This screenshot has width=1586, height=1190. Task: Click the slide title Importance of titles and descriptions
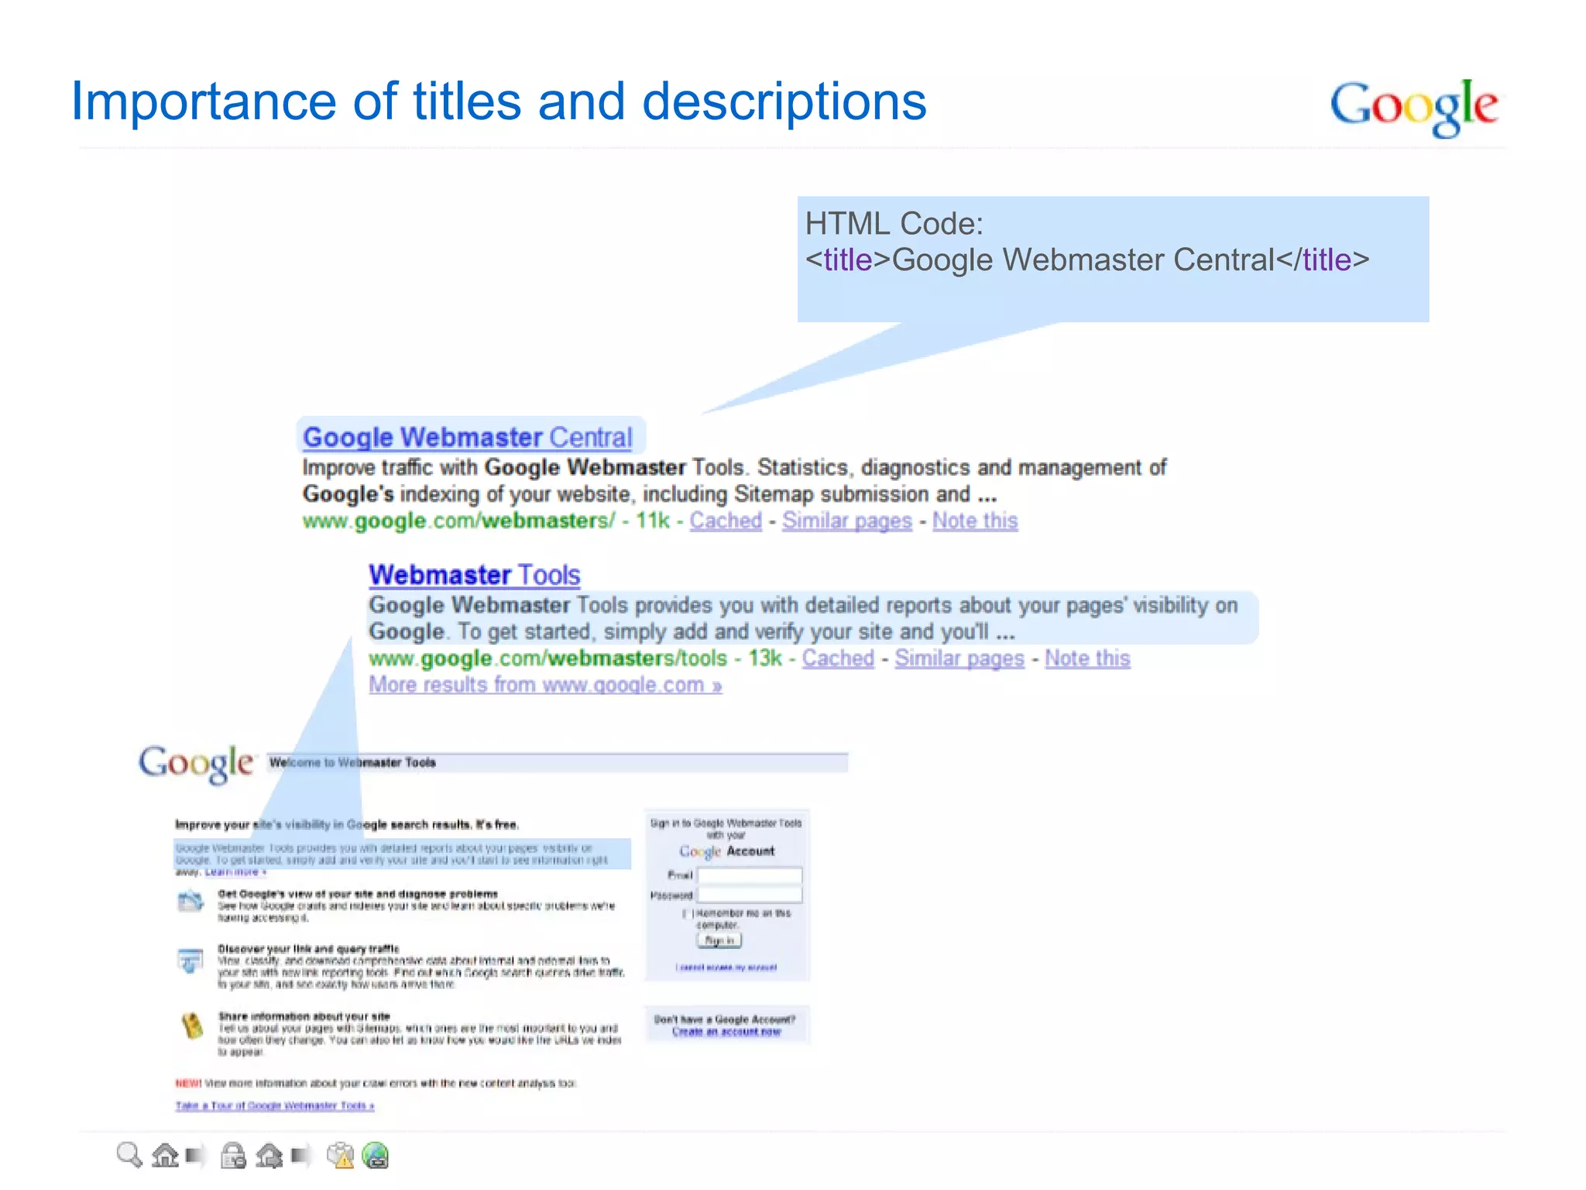pos(499,101)
